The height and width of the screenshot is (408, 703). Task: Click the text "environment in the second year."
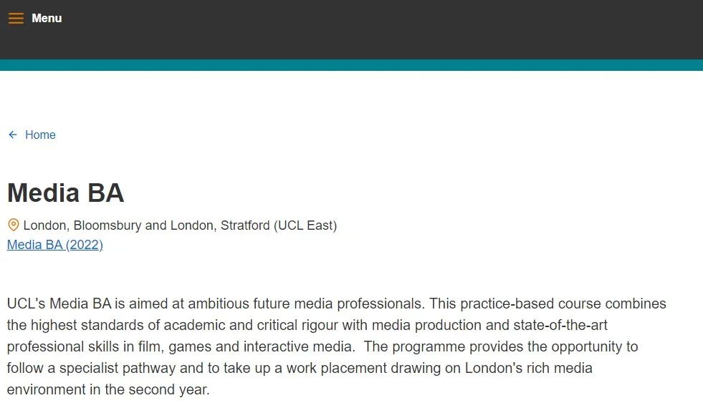tap(108, 390)
